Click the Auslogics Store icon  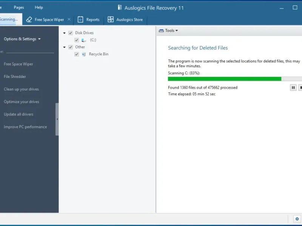click(111, 20)
